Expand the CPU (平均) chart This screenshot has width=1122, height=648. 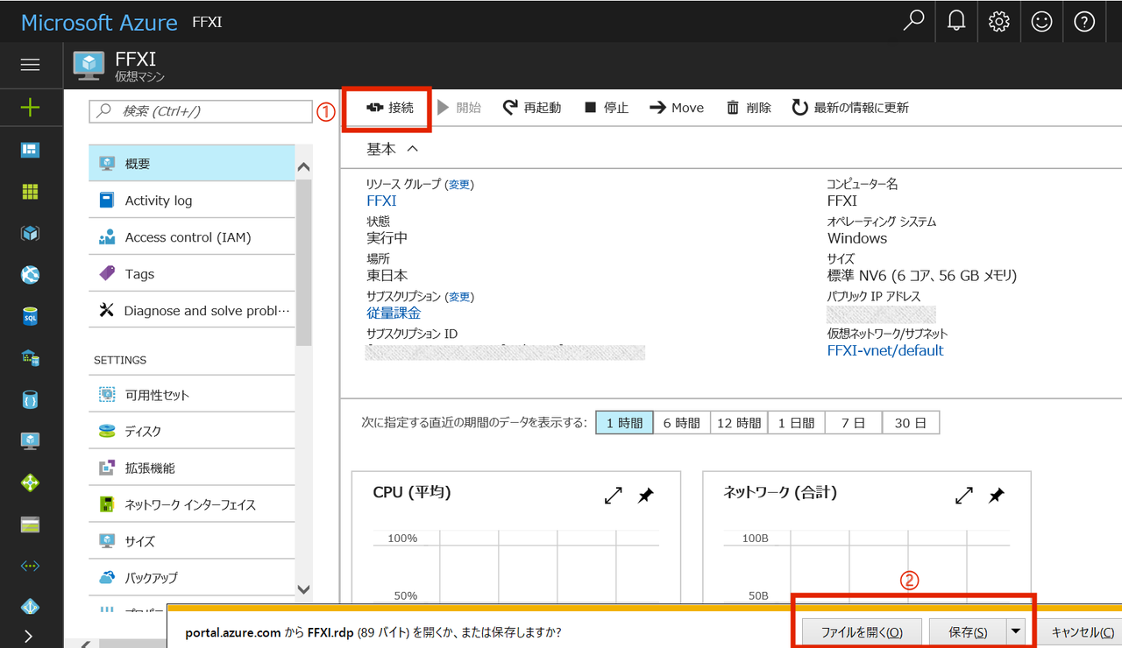click(614, 496)
